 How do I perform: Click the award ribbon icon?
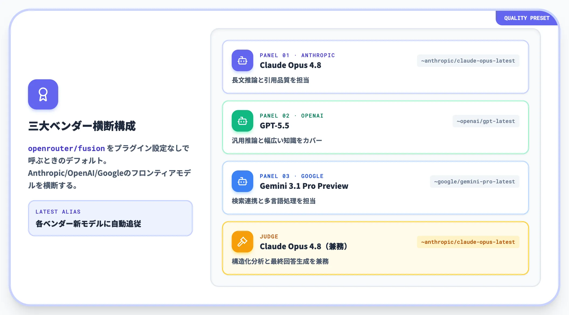point(43,94)
